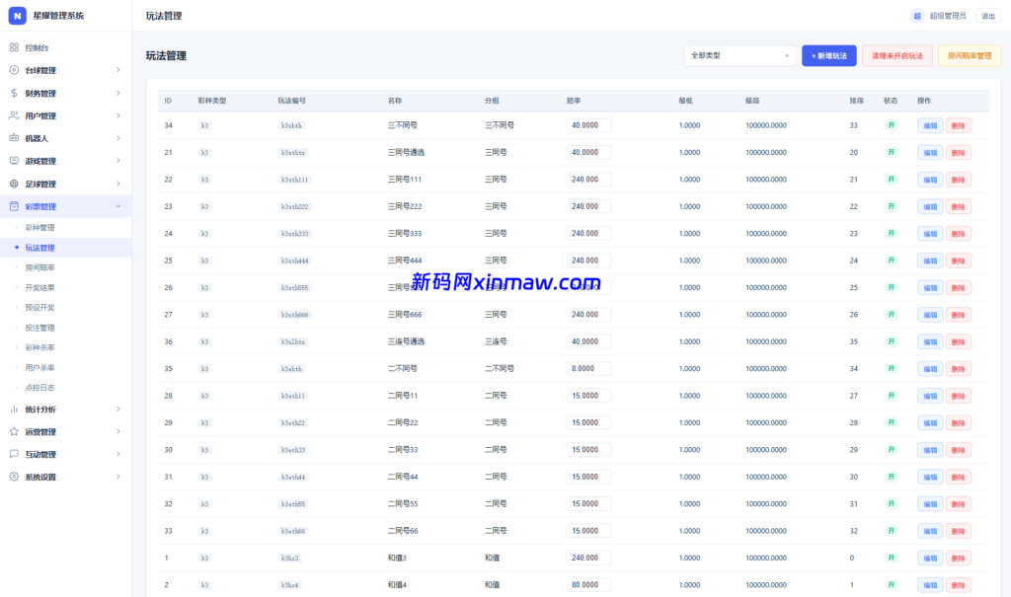The width and height of the screenshot is (1011, 597).
Task: Open 点控日志 submenu item
Action: pos(39,388)
